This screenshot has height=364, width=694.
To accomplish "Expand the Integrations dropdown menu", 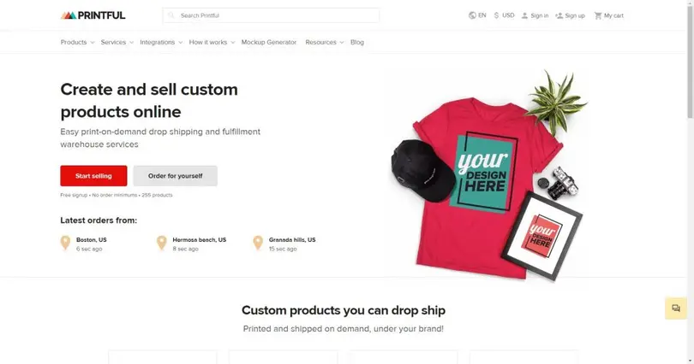I will tap(160, 42).
